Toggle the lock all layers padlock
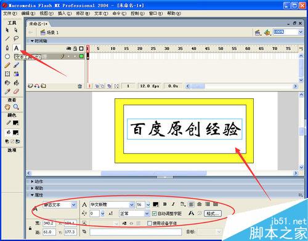308x241 pixels. click(75, 49)
